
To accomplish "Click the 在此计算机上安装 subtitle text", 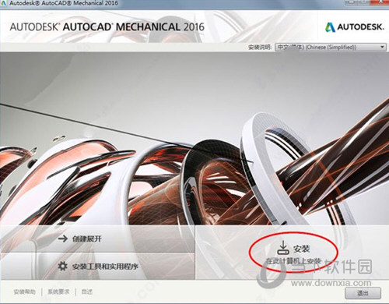I will click(294, 261).
